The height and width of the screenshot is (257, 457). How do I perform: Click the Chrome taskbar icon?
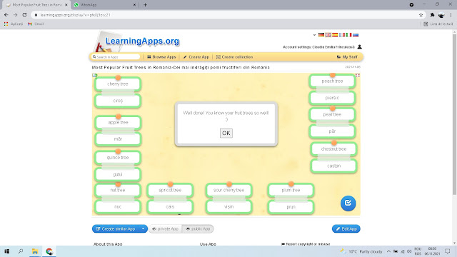49,251
